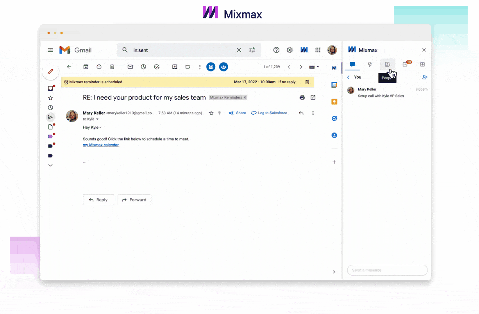The width and height of the screenshot is (479, 314).
Task: Open the Sent folder arrow icon
Action: (x=50, y=117)
